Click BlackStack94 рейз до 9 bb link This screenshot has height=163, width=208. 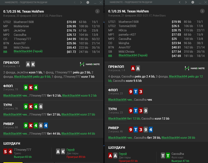coord(32,77)
